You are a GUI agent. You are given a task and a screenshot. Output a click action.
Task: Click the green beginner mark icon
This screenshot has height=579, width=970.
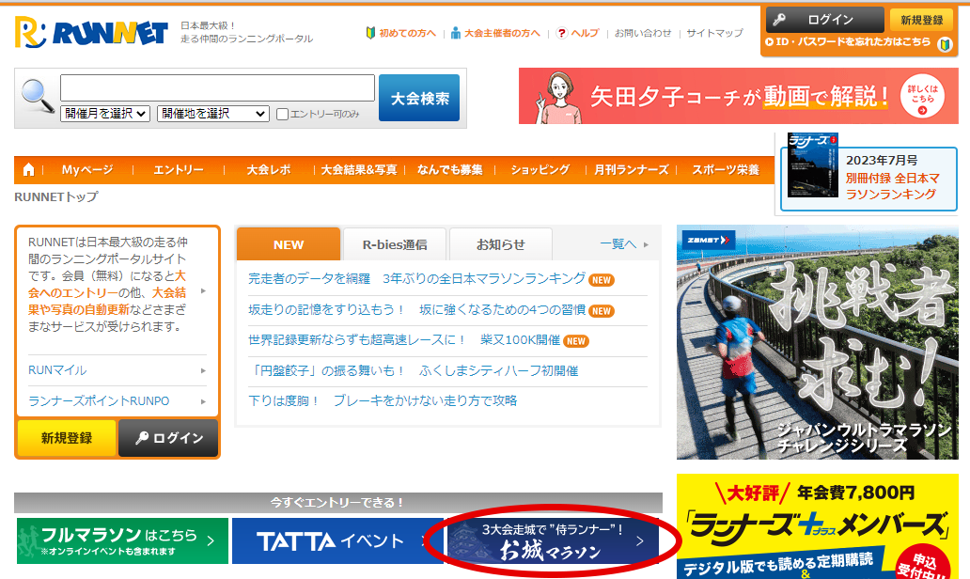[371, 33]
